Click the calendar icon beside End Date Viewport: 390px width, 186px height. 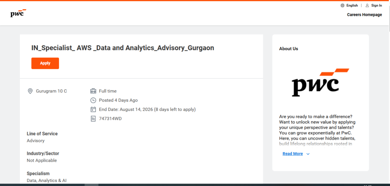(93, 109)
